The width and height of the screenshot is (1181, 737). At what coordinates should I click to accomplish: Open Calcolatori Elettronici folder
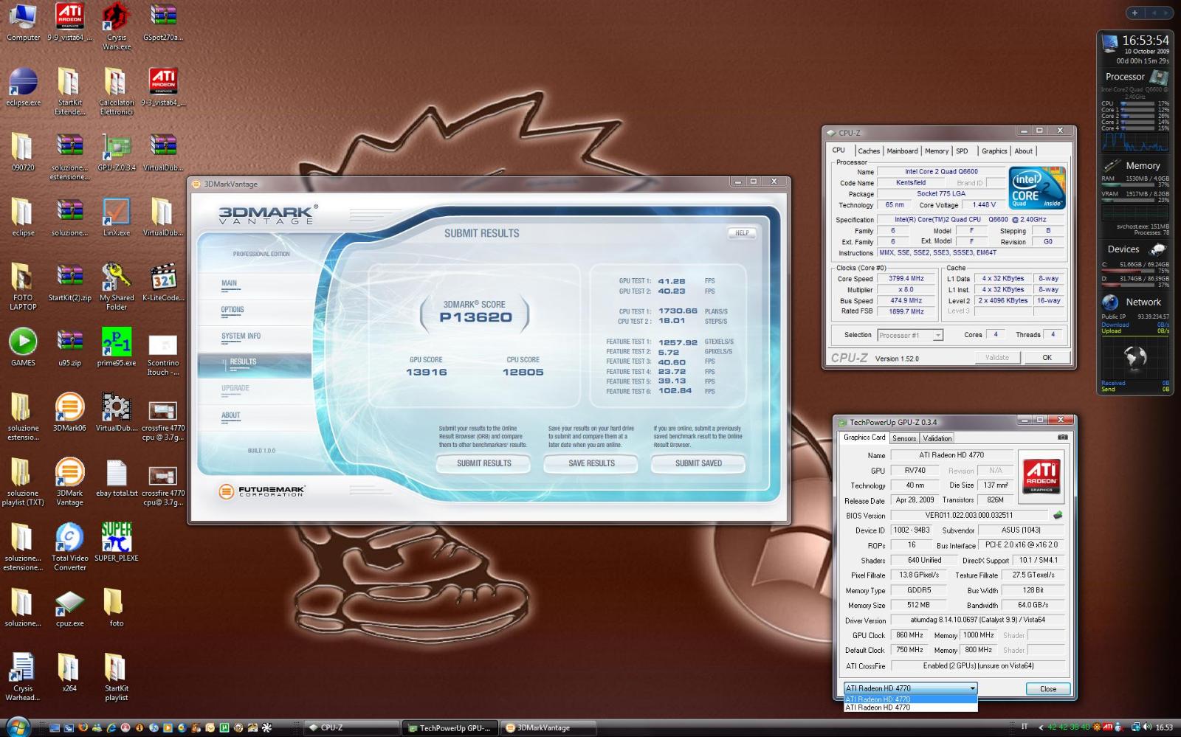116,91
